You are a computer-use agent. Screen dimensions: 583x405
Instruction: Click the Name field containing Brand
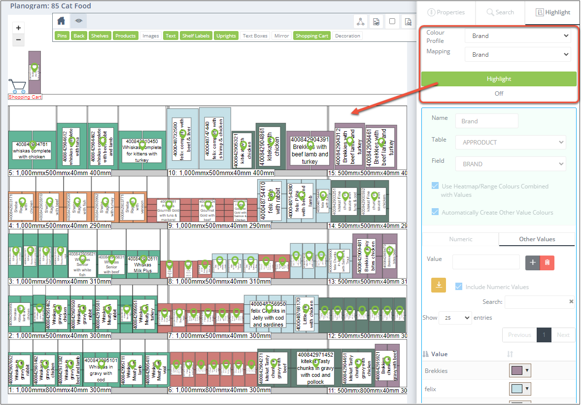(x=487, y=121)
